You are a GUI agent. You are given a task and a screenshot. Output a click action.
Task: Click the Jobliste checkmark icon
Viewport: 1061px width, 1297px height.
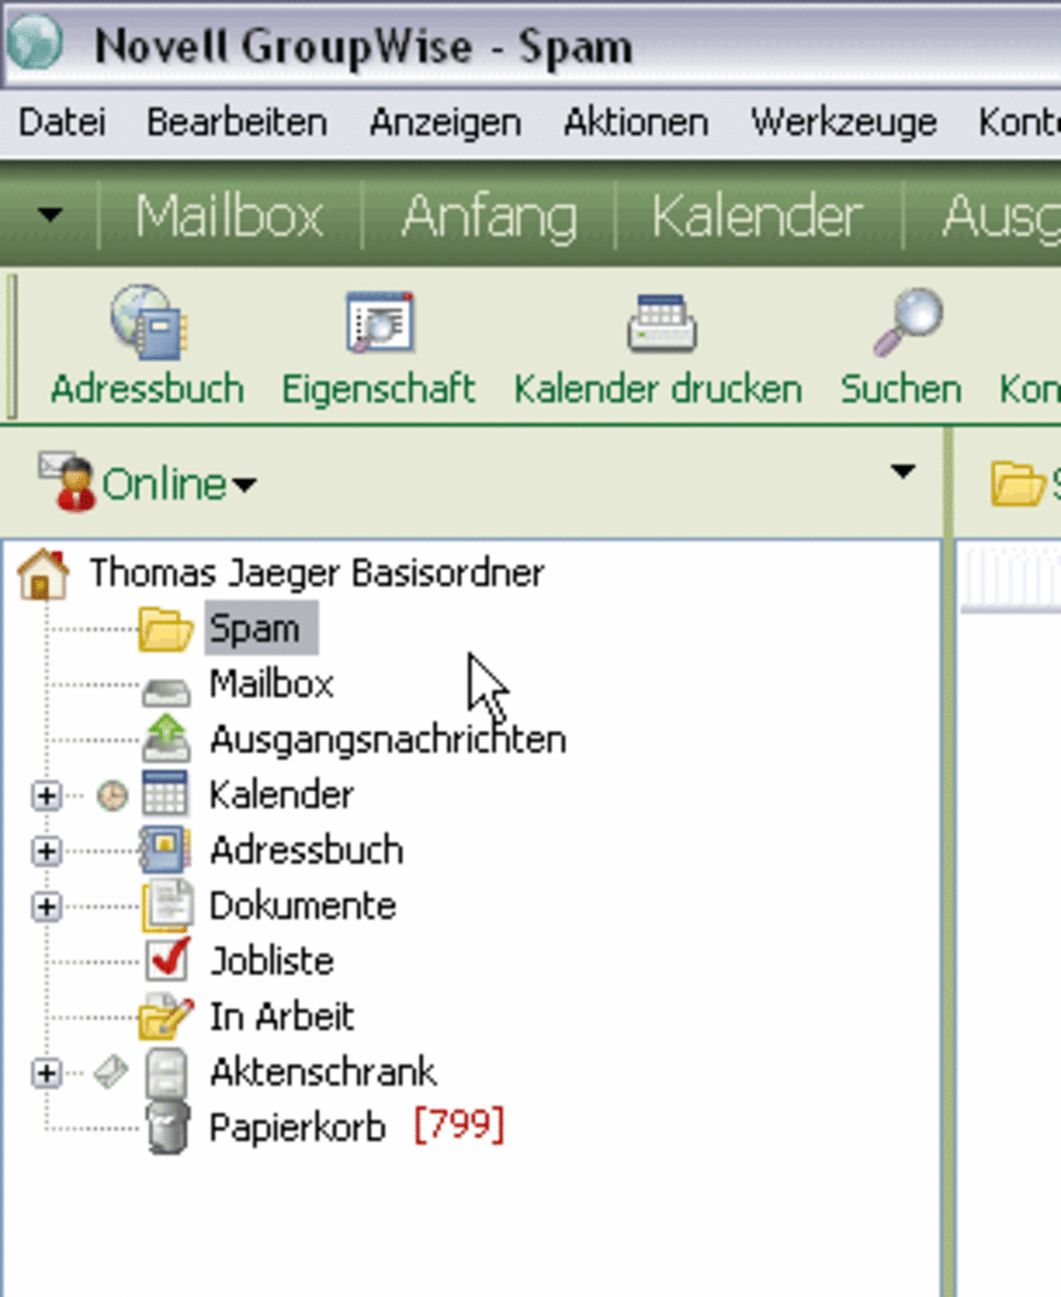coord(168,960)
